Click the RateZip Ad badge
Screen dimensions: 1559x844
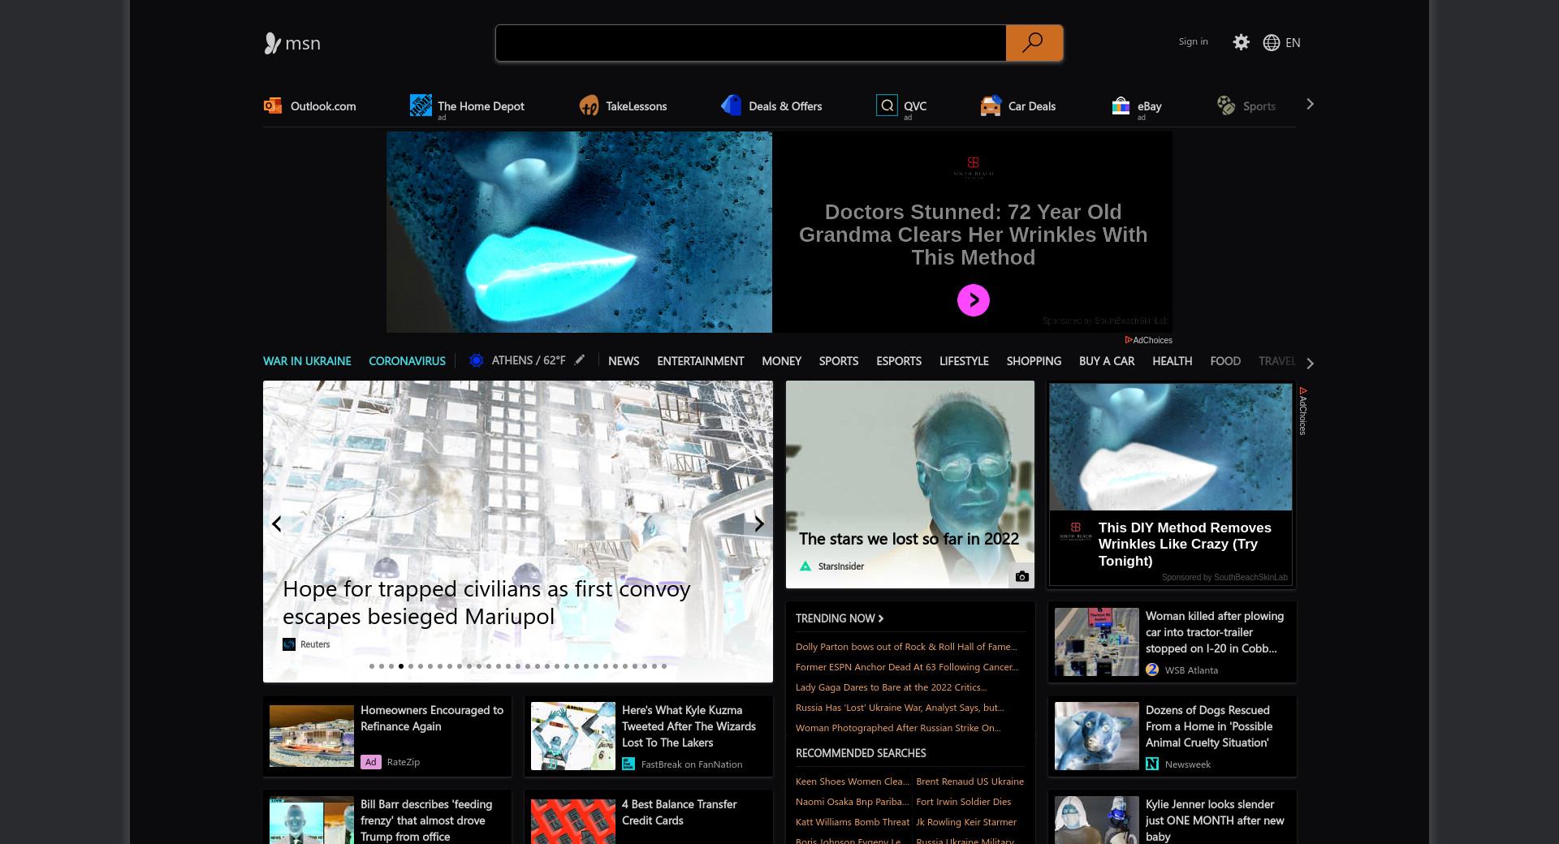[x=370, y=762]
